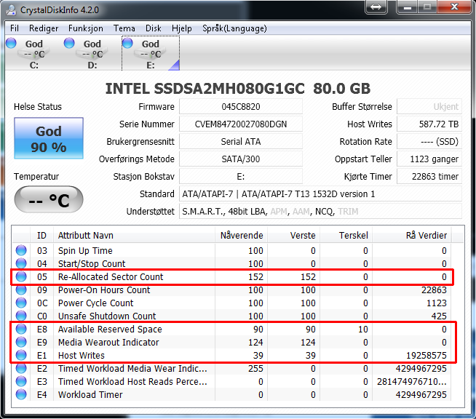Viewport: 476px width, 419px height.
Task: Click the ID column header
Action: coord(42,236)
